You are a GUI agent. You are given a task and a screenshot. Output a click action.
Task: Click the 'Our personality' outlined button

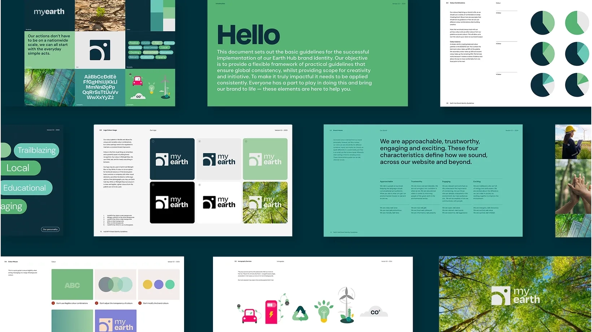(50, 229)
